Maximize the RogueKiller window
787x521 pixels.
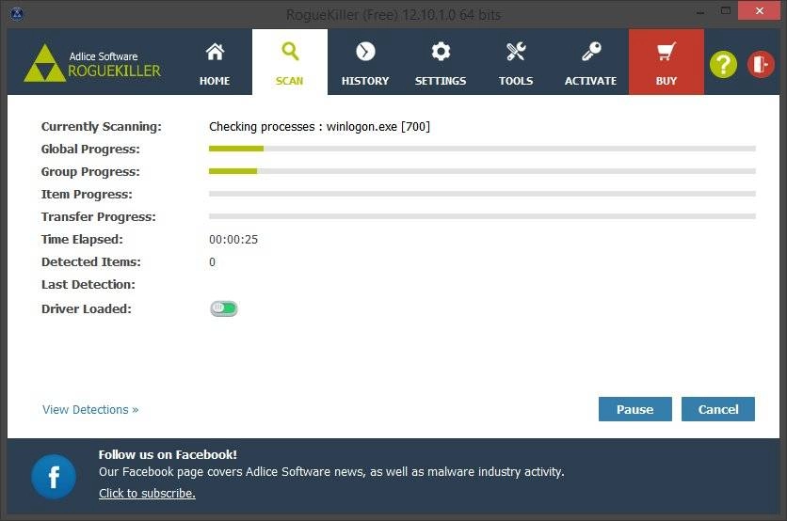725,11
